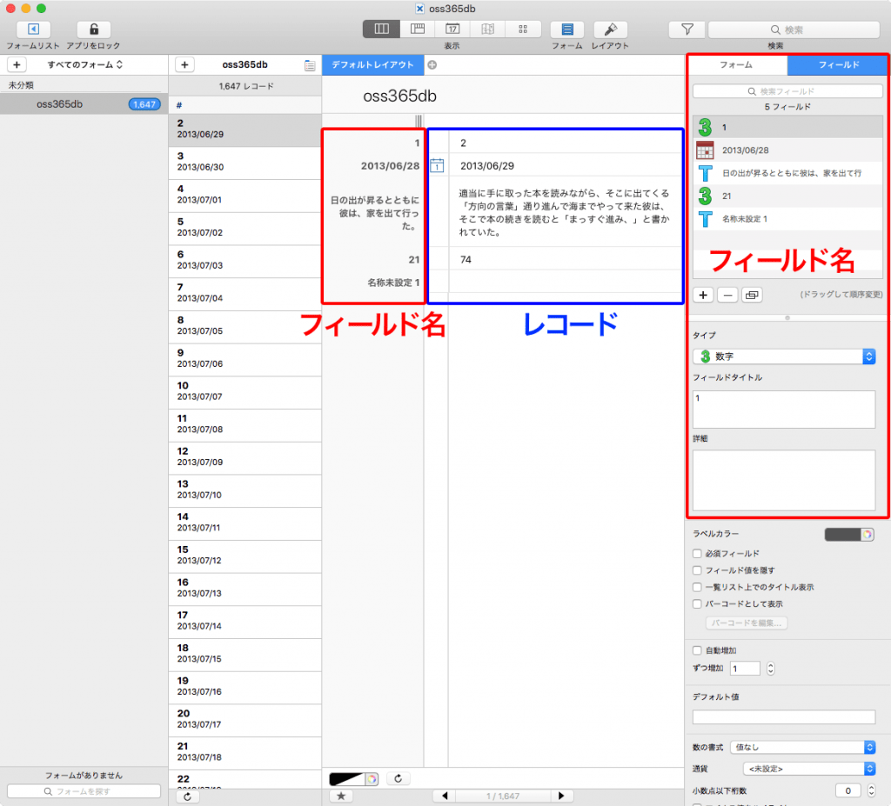
Task: Open the All Forms dropdown
Action: pyautogui.click(x=84, y=64)
